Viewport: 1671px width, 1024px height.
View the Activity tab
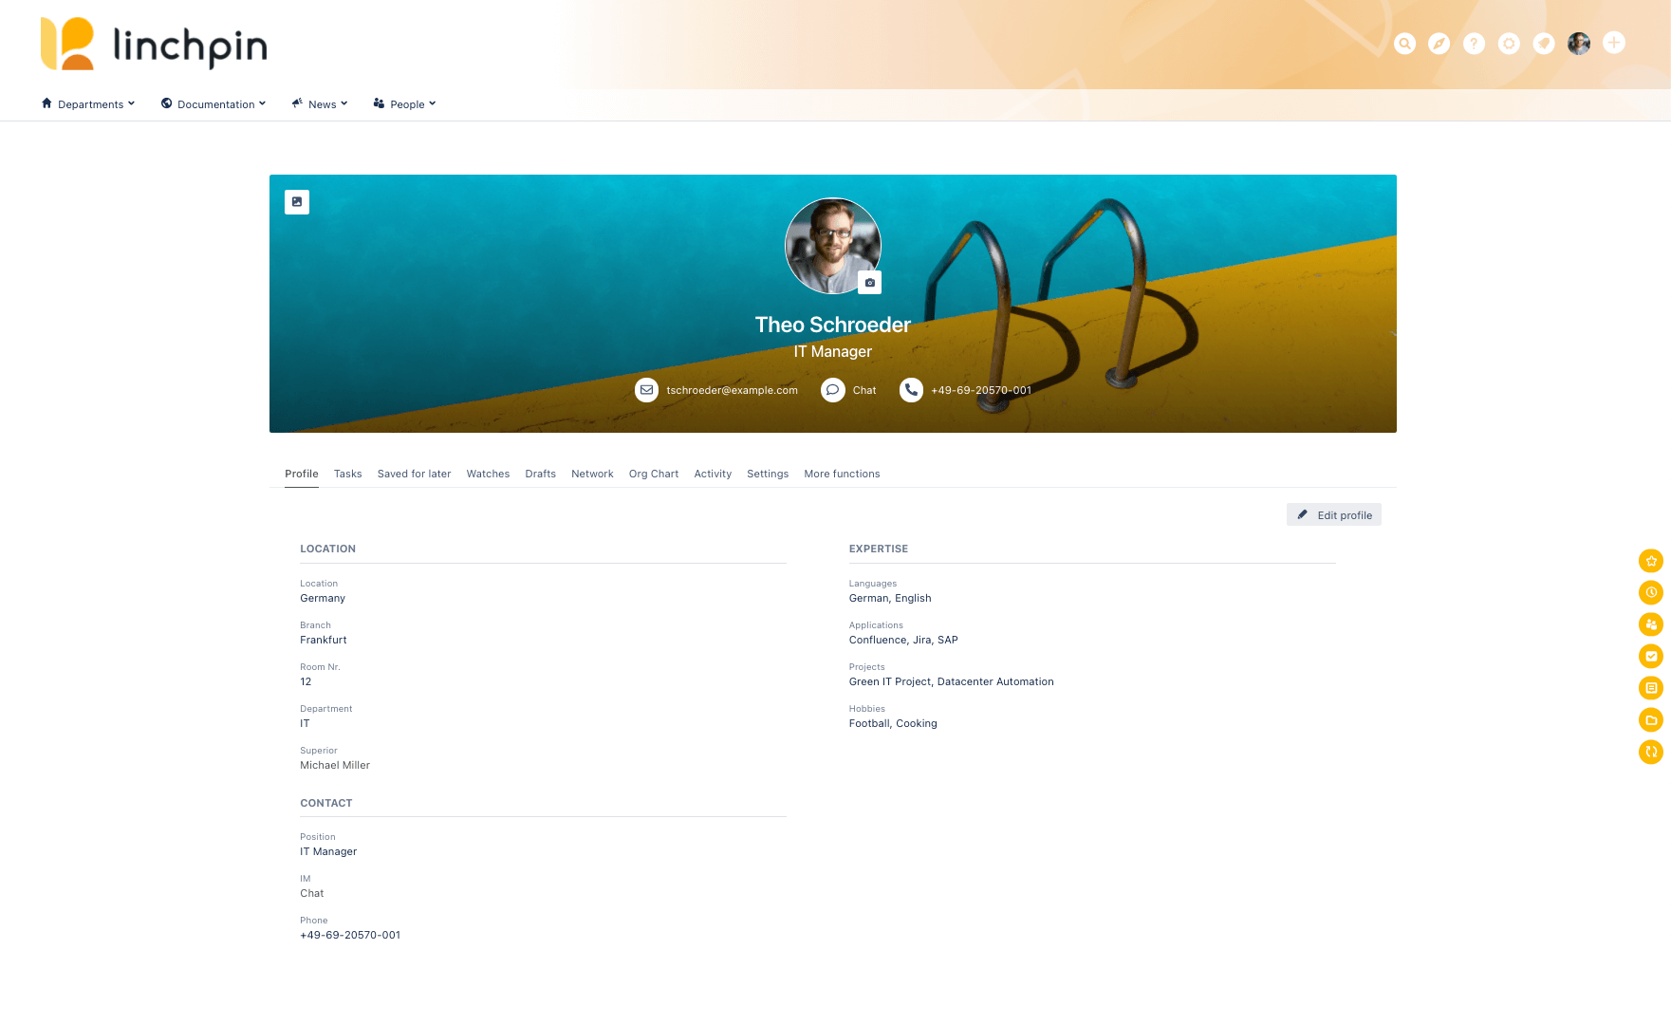click(x=713, y=474)
